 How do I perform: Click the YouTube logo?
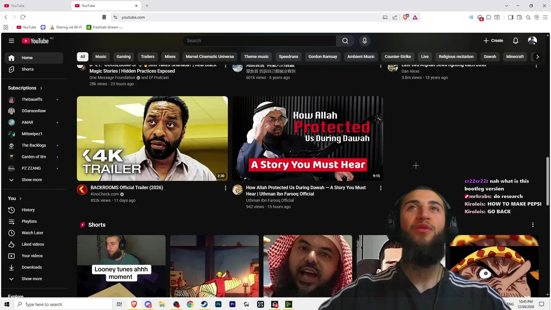[x=35, y=41]
